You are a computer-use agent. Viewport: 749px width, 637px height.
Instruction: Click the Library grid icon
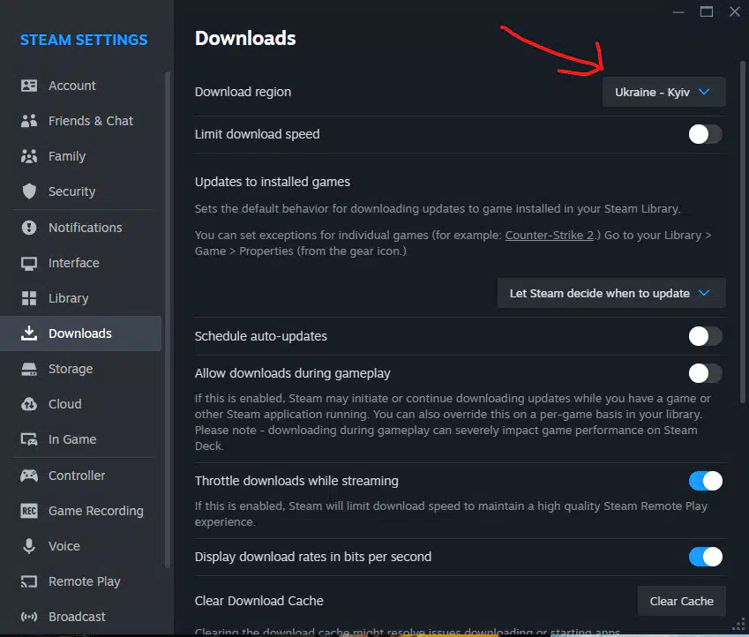coord(29,298)
